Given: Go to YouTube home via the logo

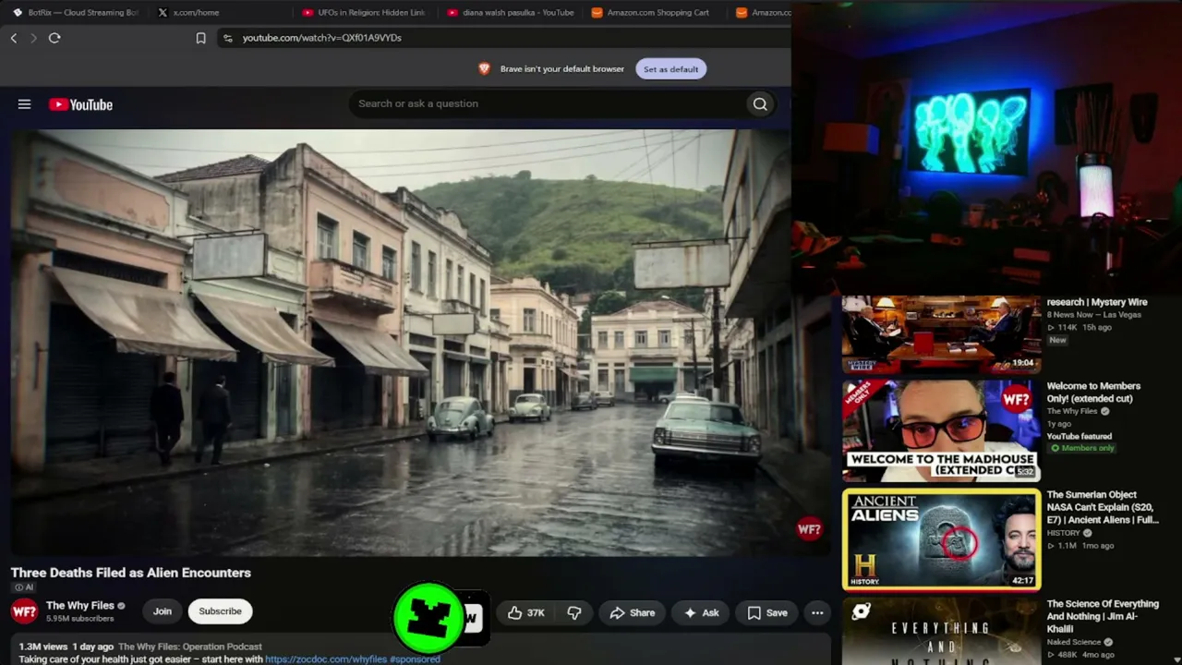Looking at the screenshot, I should click(x=80, y=104).
